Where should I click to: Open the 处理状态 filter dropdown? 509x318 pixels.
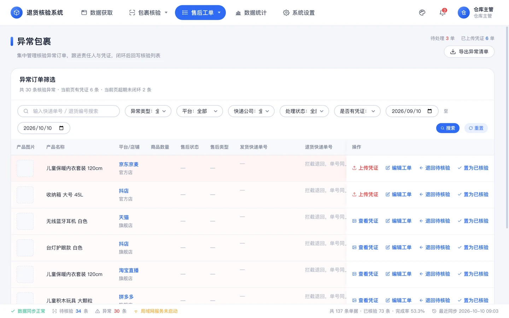pyautogui.click(x=304, y=111)
